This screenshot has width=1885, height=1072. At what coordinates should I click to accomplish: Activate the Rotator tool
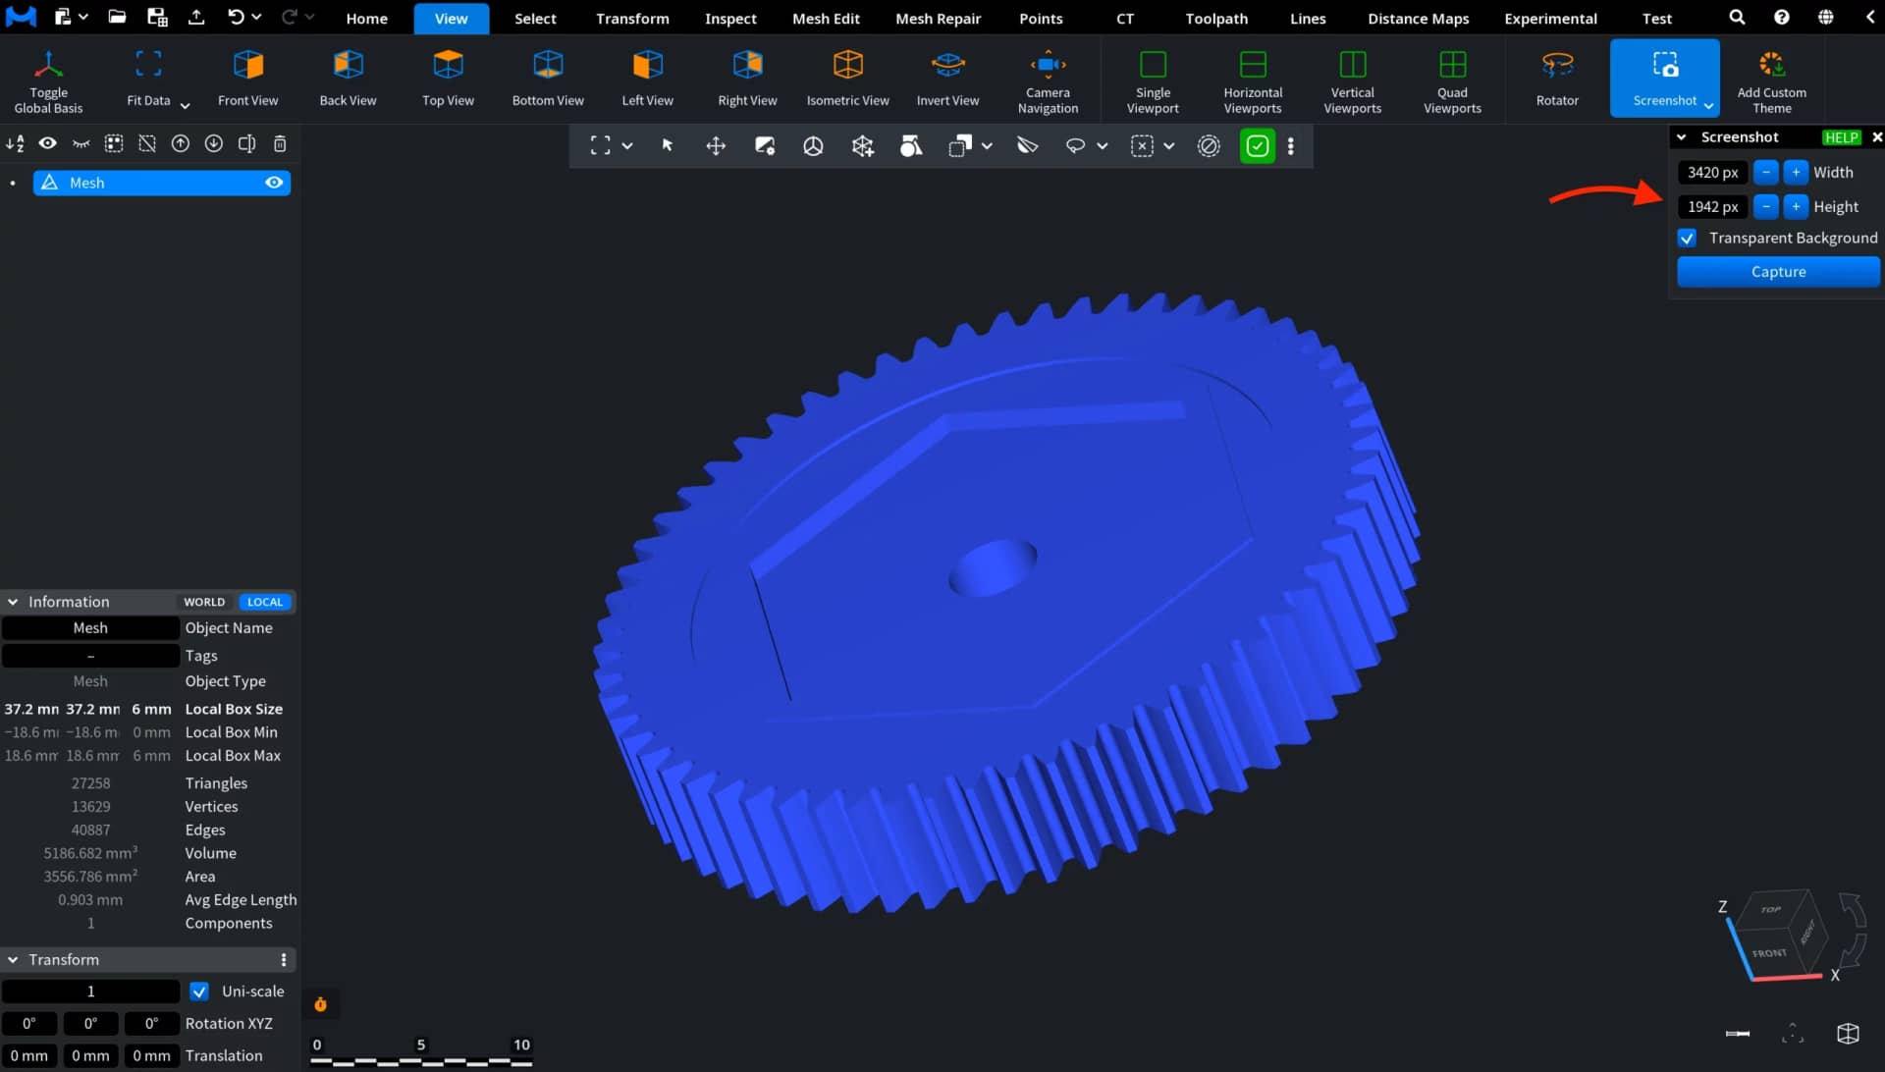tap(1557, 80)
